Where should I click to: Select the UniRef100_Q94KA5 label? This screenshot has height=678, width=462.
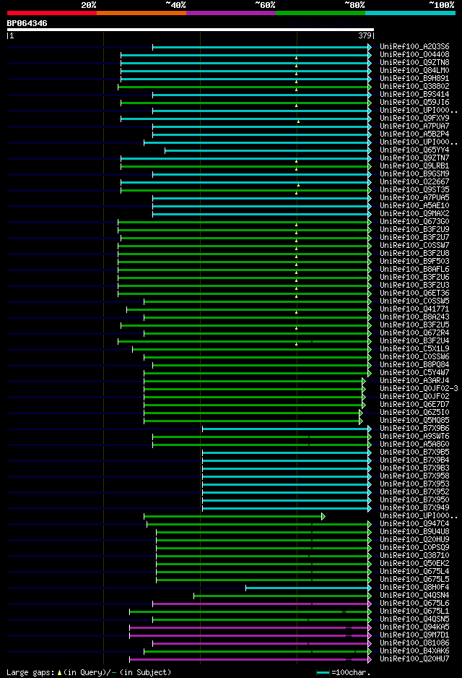414,627
